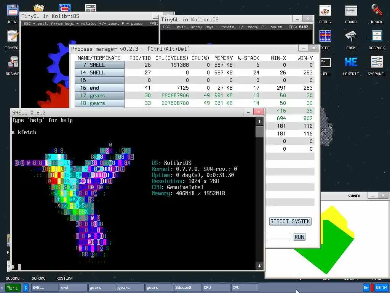390x293 pixels.
Task: Click the NAME/TERMINATE column header
Action: tap(99, 58)
